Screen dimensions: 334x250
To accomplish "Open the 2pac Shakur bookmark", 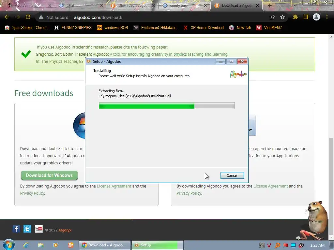I will (x=27, y=28).
